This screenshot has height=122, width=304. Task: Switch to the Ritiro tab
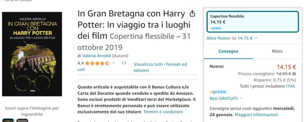tap(277, 51)
